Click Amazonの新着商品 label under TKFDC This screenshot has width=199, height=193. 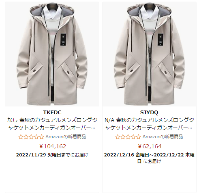tap(66, 137)
